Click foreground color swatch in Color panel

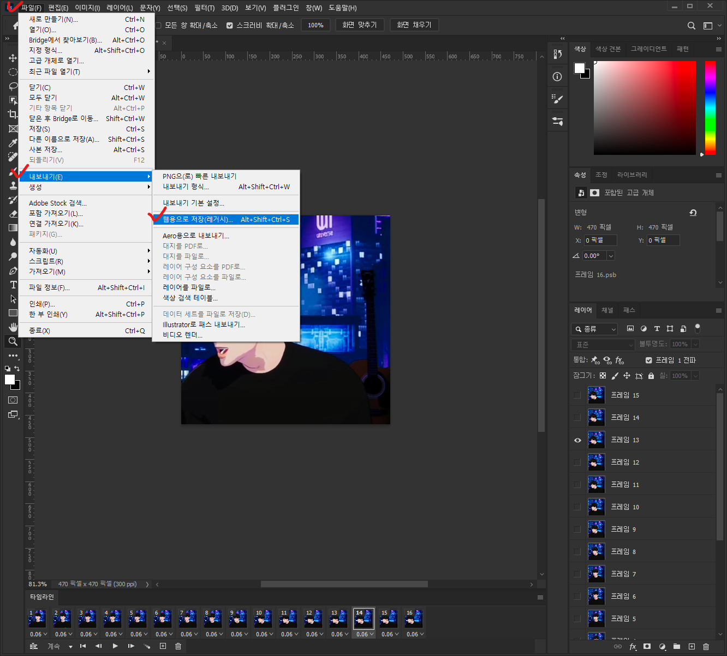point(580,68)
